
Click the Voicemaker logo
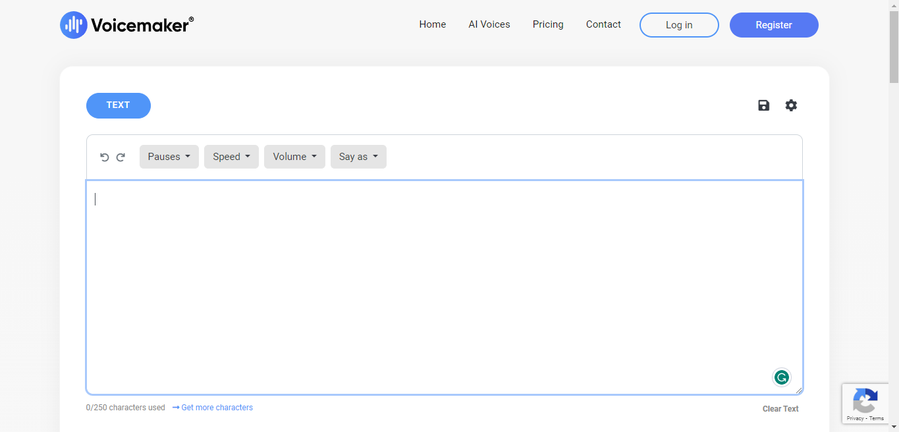click(126, 25)
